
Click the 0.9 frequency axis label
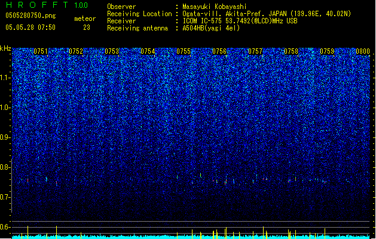5,137
